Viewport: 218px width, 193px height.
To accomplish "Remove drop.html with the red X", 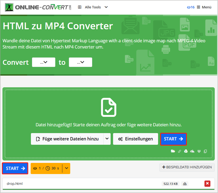I will click(207, 184).
